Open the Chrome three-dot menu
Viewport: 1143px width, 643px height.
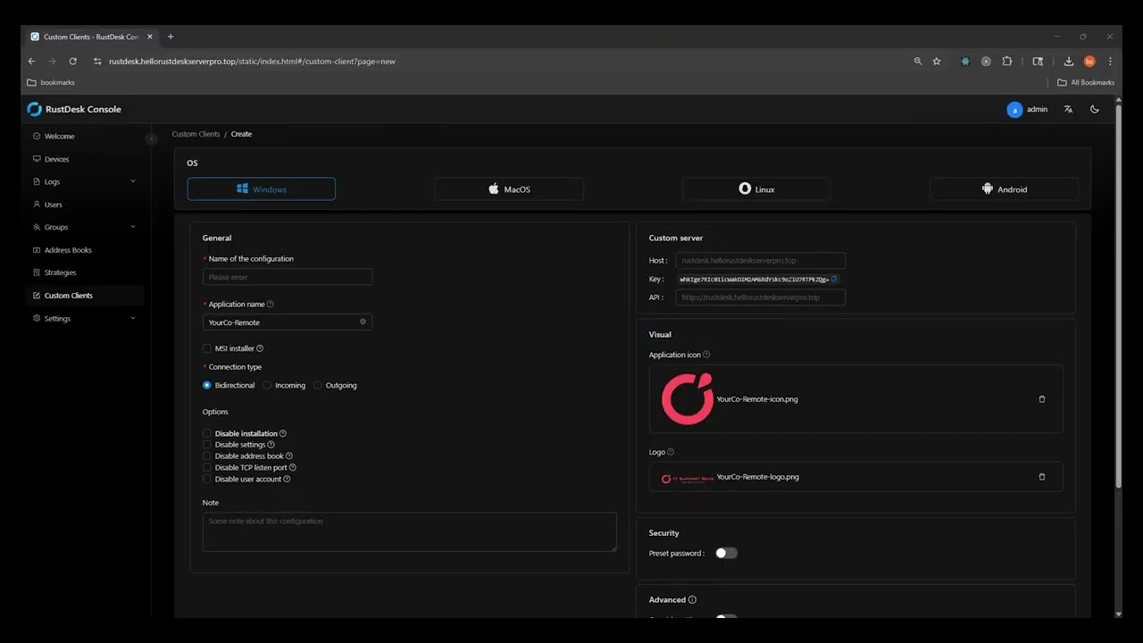click(1110, 62)
